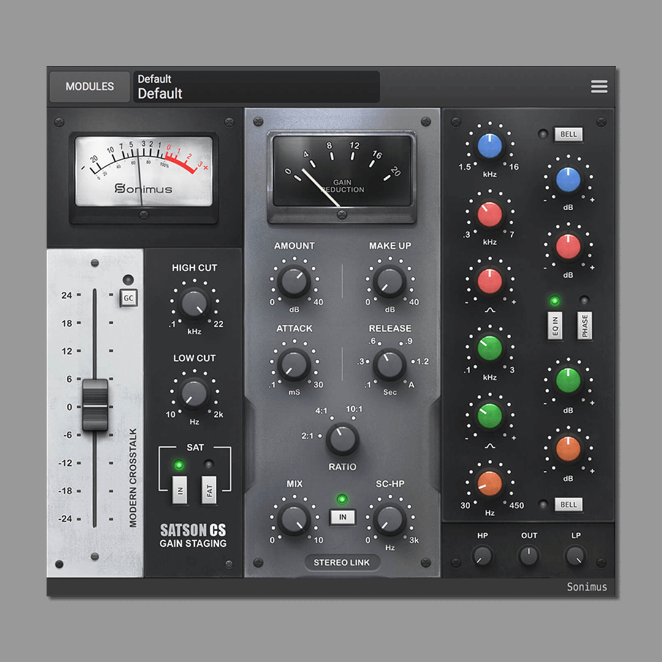This screenshot has width=662, height=662.
Task: Click the RELEASE knob
Action: tap(389, 365)
